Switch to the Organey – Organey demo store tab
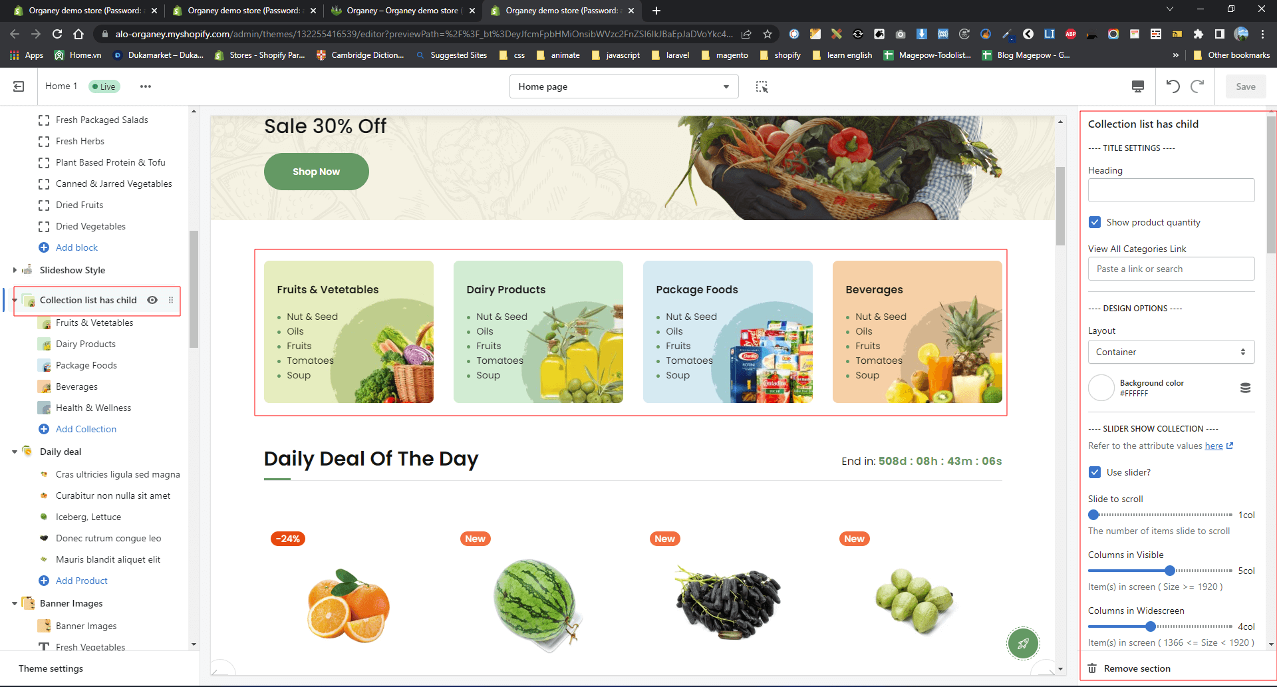The height and width of the screenshot is (687, 1277). (x=402, y=11)
